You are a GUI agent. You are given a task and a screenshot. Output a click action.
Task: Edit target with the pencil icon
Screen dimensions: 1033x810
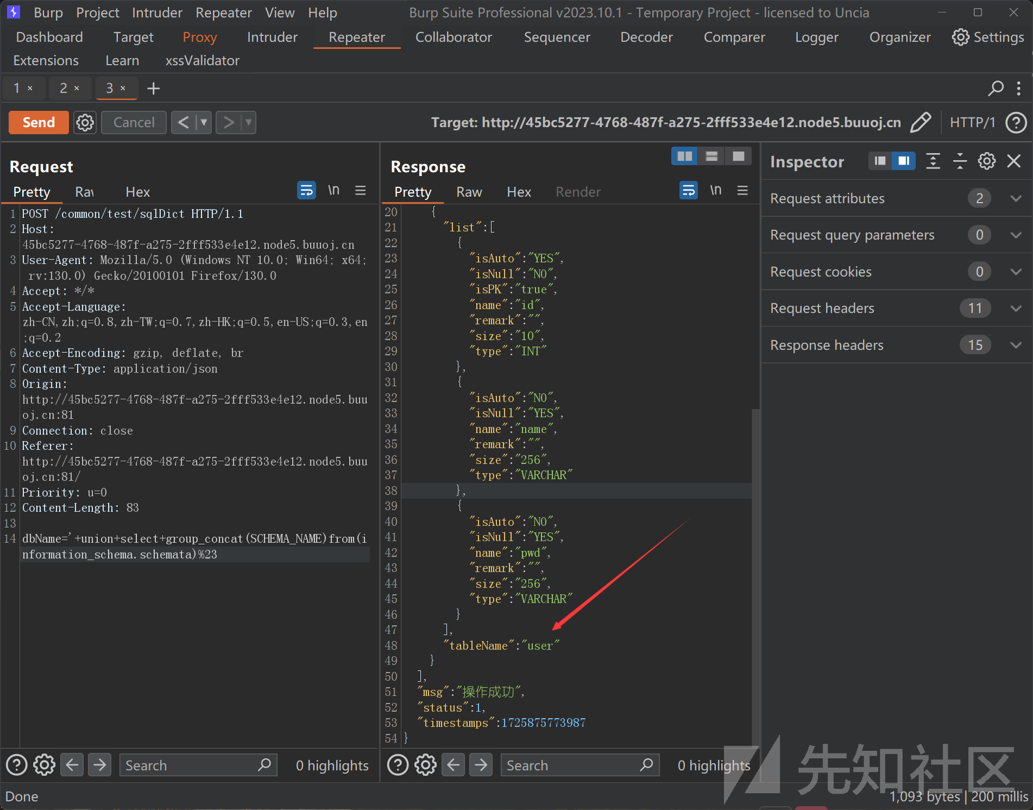tap(920, 122)
